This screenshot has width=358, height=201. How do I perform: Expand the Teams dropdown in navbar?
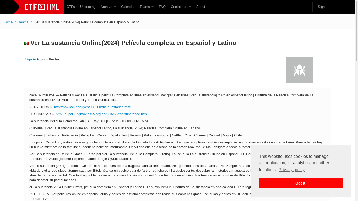147,7
